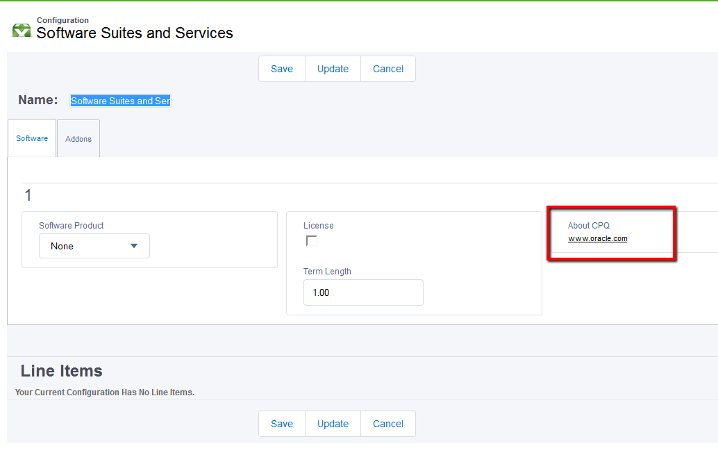Image resolution: width=718 pixels, height=455 pixels.
Task: Click the no line items message
Action: (105, 392)
